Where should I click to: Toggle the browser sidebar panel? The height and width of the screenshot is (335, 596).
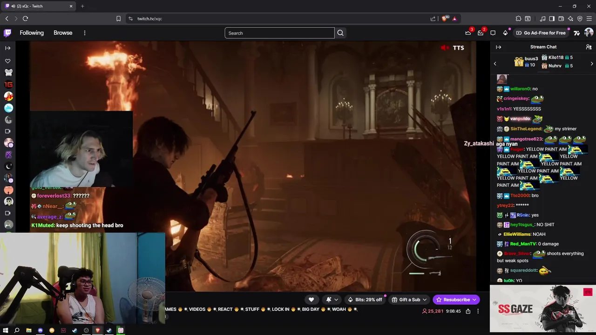click(552, 19)
